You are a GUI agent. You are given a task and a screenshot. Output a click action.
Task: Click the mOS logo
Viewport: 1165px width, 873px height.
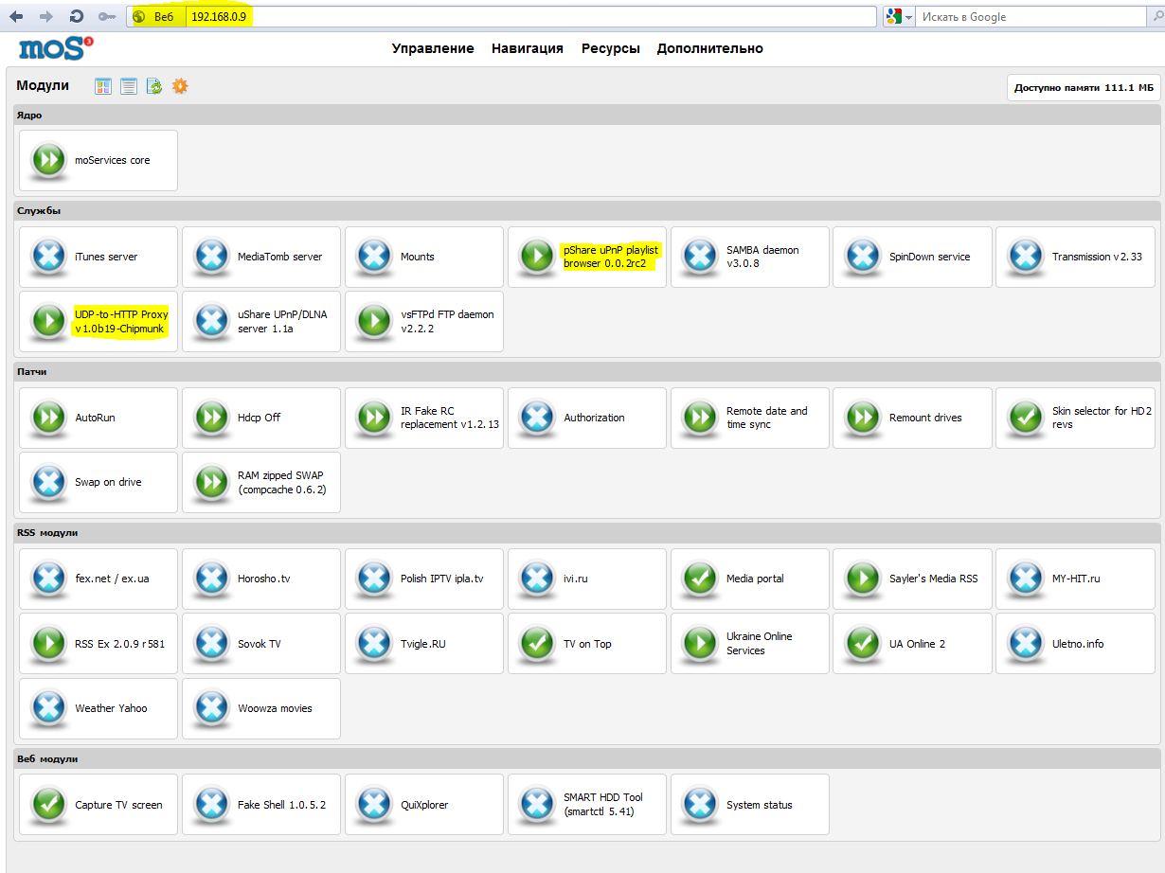pyautogui.click(x=55, y=47)
